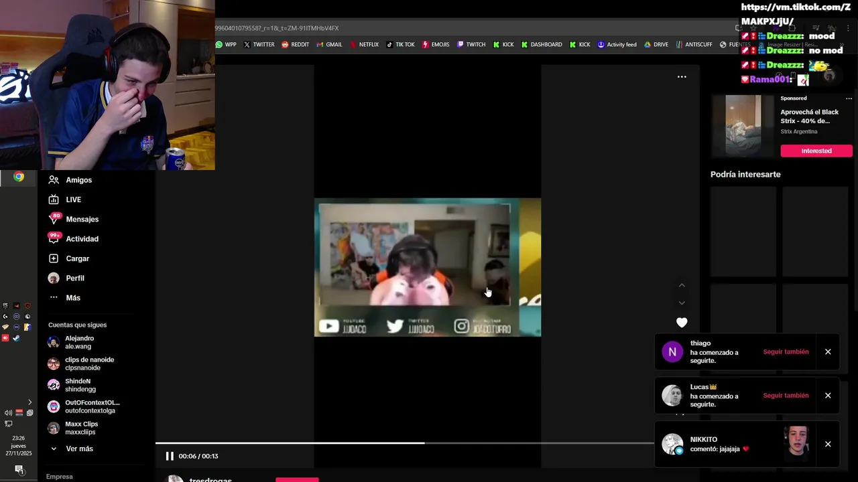Click the Chrome icon on the taskbar
The width and height of the screenshot is (858, 482).
19,177
